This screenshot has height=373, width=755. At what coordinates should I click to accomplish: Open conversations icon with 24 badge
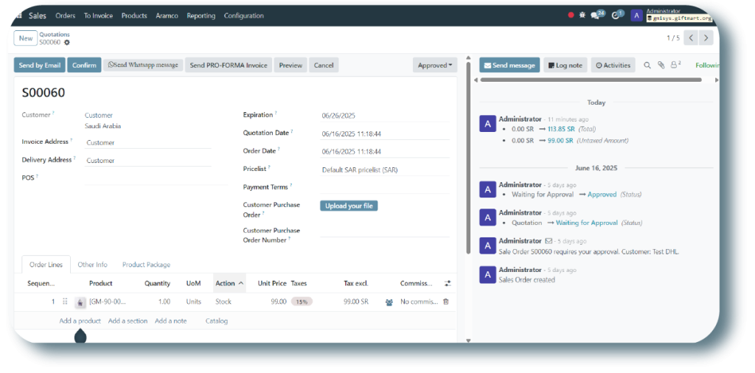(x=597, y=15)
